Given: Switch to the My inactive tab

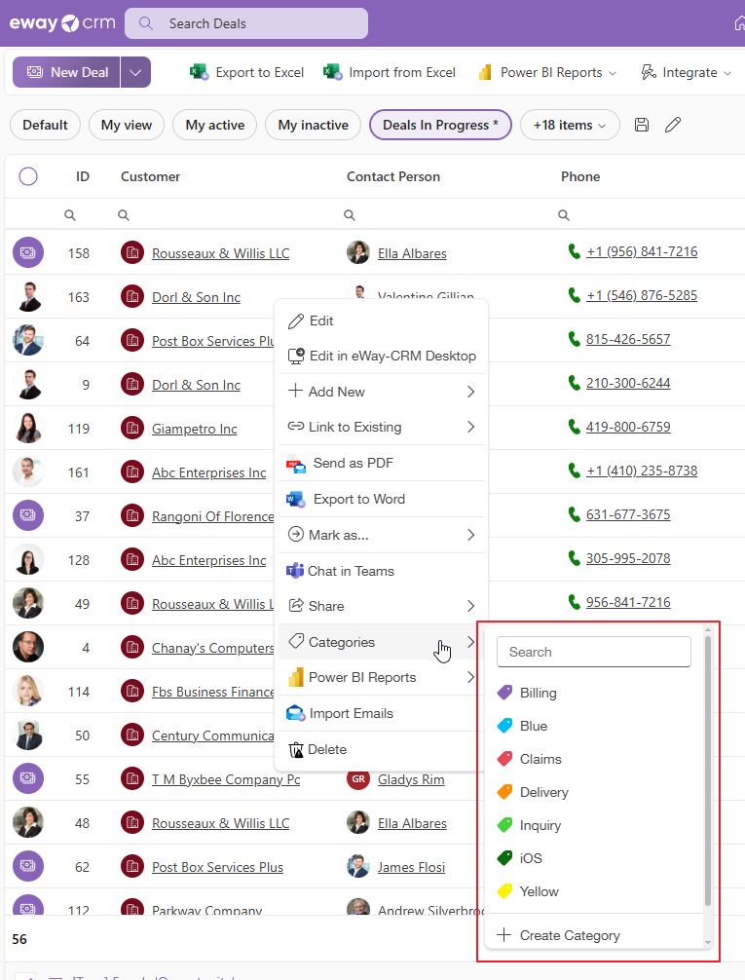Looking at the screenshot, I should point(314,125).
